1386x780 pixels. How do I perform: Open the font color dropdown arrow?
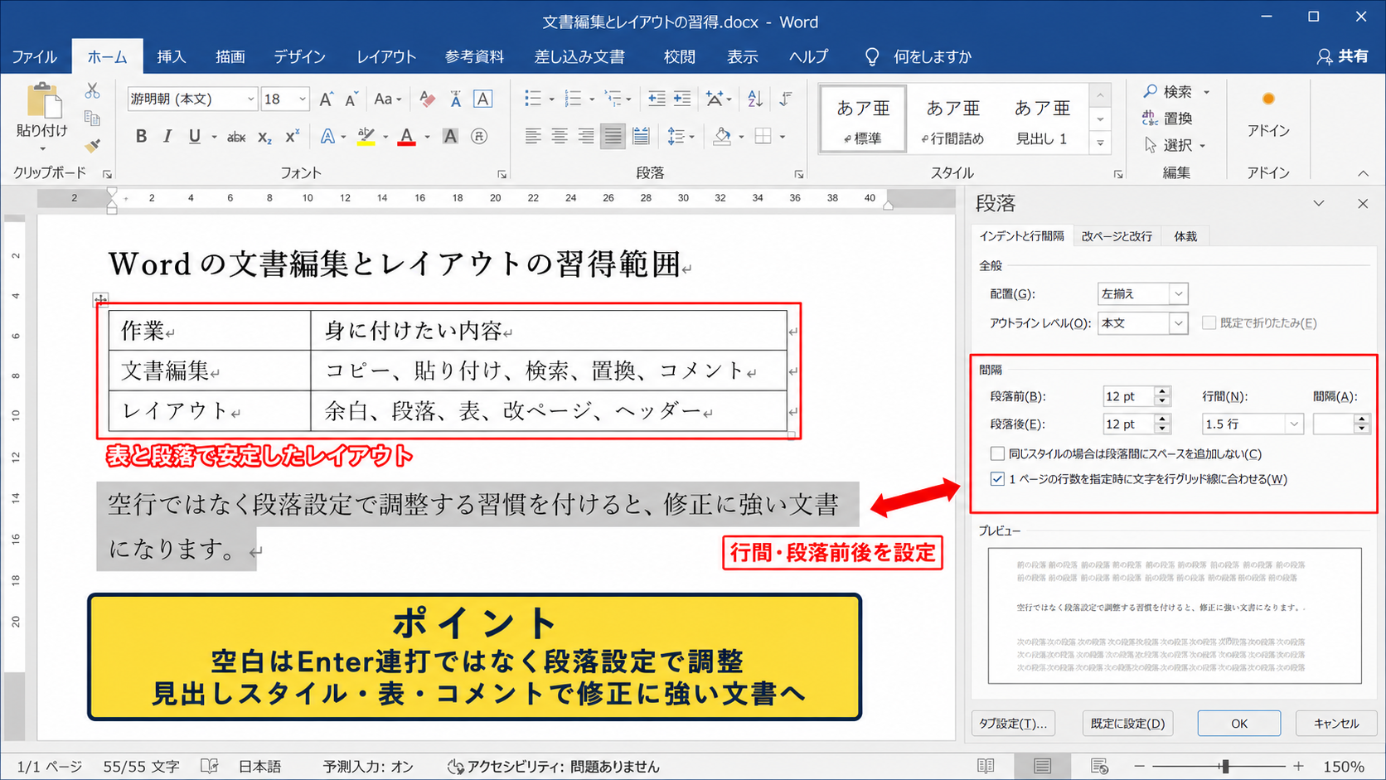428,137
